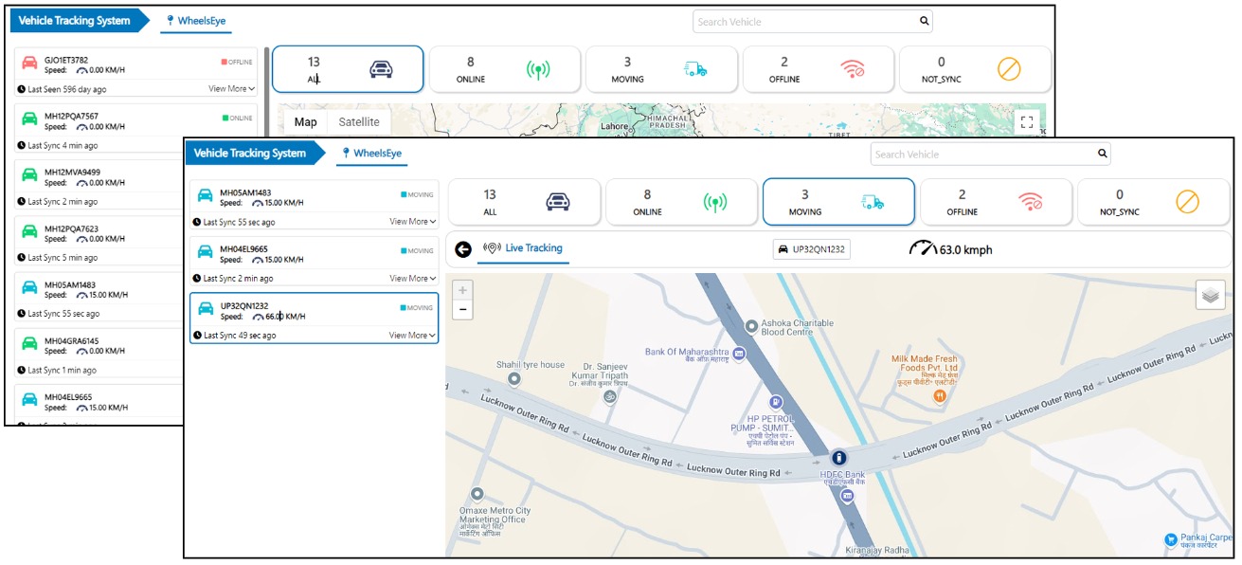Viewport: 1242px width, 565px height.
Task: Switch to the Satellite map tab
Action: click(x=359, y=122)
